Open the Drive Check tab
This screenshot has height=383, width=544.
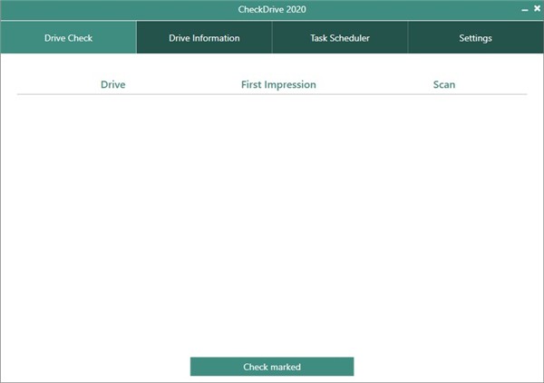click(x=68, y=37)
